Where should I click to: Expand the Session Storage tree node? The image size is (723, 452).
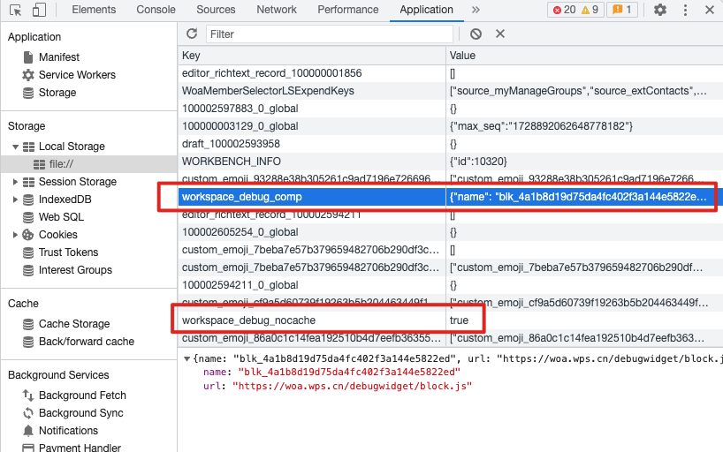click(15, 182)
